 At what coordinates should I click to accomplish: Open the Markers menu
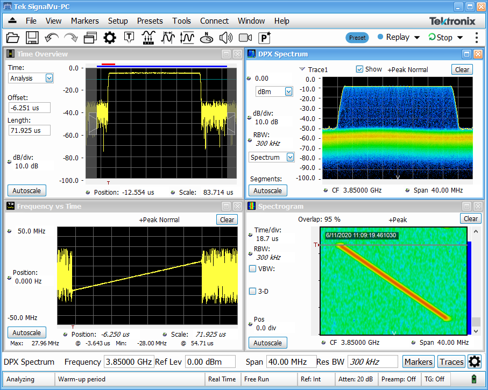pos(84,21)
